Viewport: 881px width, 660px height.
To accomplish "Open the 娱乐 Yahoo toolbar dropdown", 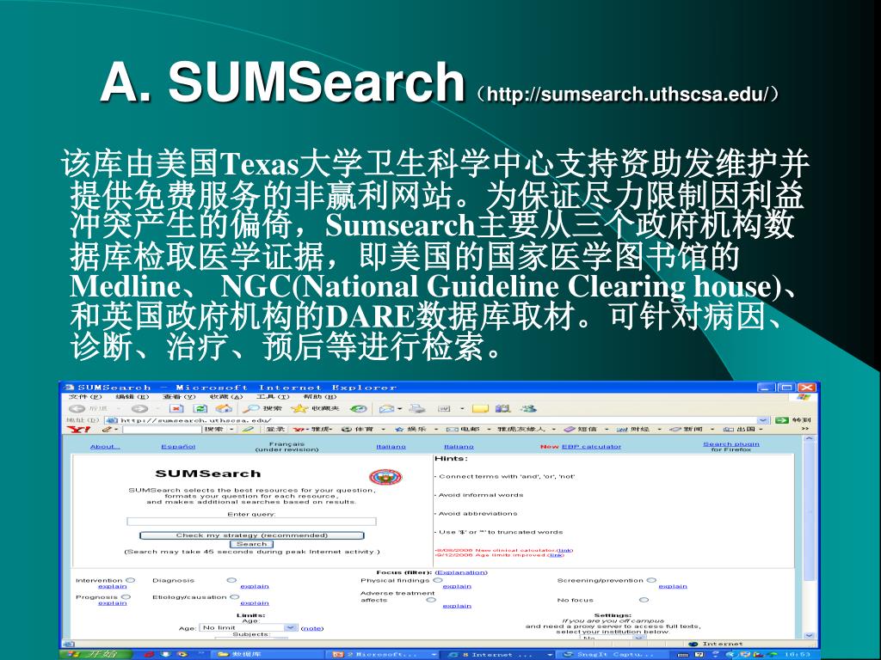I will click(x=436, y=430).
